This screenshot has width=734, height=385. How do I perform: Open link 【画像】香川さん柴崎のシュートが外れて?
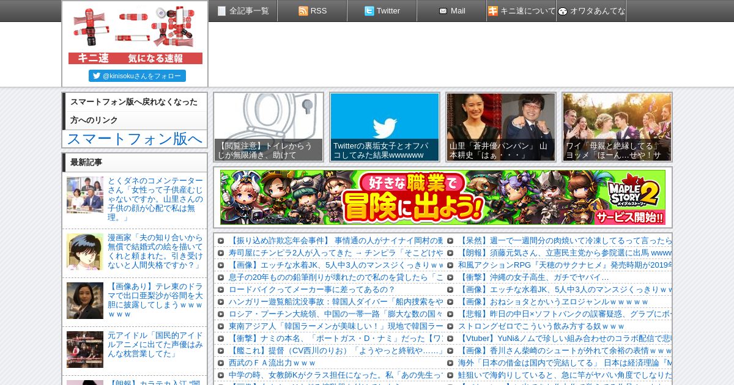[565, 351]
